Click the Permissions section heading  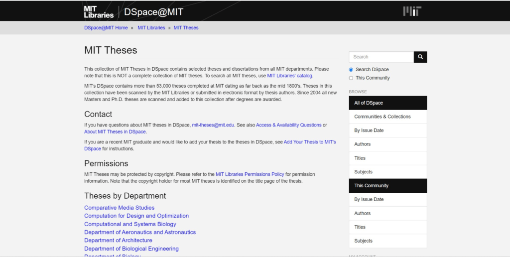pyautogui.click(x=106, y=164)
